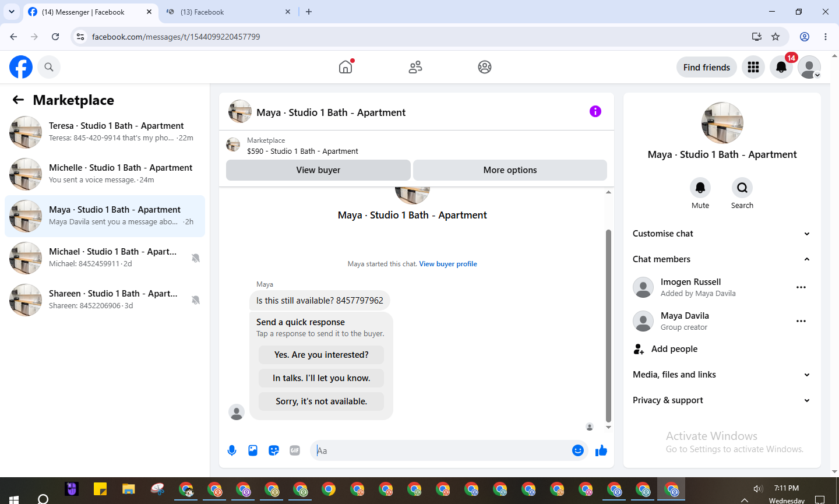Click the attach photo icon
The height and width of the screenshot is (504, 839).
point(253,450)
